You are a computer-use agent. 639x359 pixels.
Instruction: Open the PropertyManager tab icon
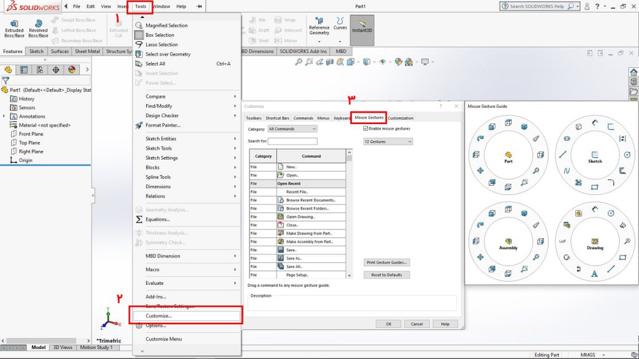[24, 70]
